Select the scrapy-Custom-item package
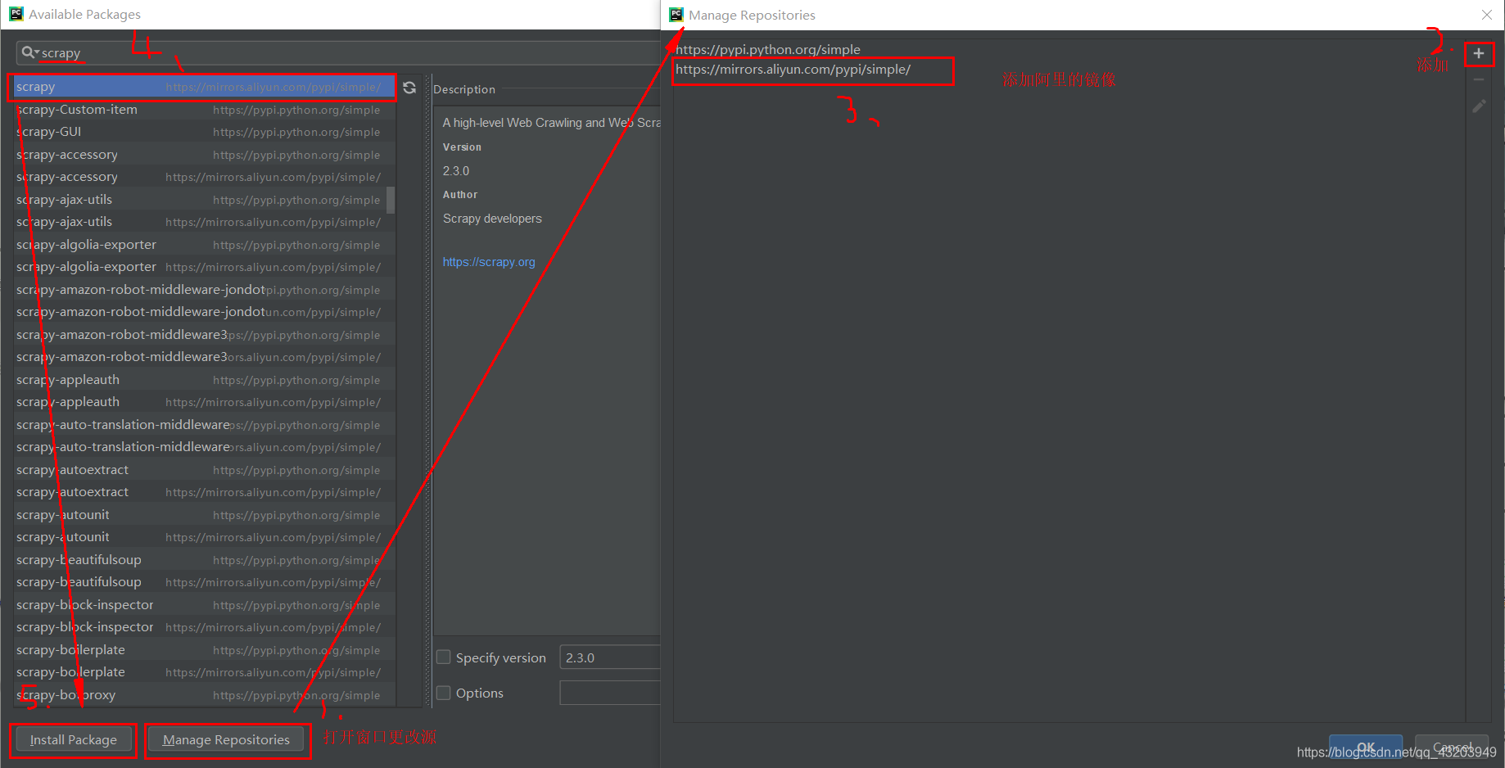 tap(205, 110)
